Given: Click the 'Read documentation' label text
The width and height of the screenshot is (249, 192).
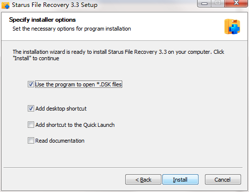Looking at the screenshot, I should tap(60, 141).
